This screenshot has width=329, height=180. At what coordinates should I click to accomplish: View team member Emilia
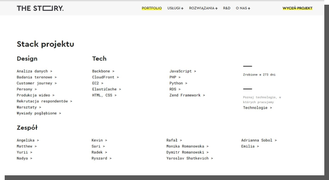click(250, 146)
